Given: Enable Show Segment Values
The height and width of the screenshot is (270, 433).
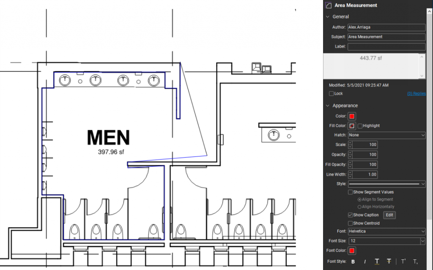Looking at the screenshot, I should [x=351, y=192].
